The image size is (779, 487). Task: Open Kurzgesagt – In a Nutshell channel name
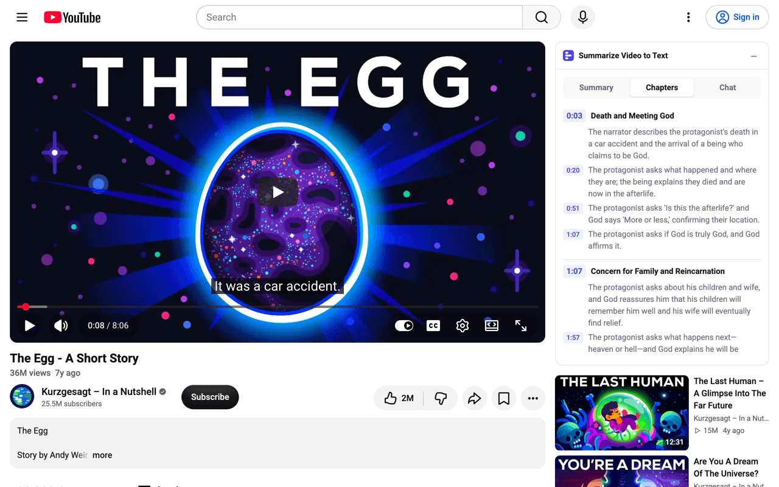[99, 391]
